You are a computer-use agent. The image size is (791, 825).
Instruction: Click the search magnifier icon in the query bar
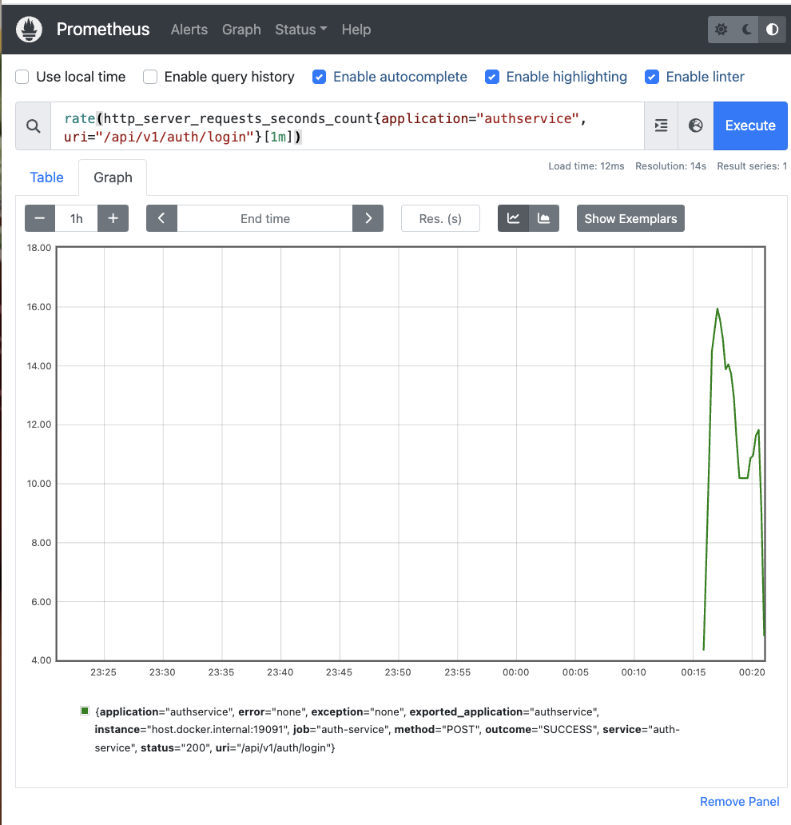[x=33, y=126]
